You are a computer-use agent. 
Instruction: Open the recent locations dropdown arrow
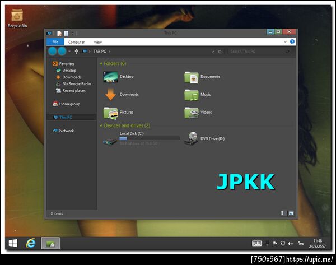(x=69, y=52)
